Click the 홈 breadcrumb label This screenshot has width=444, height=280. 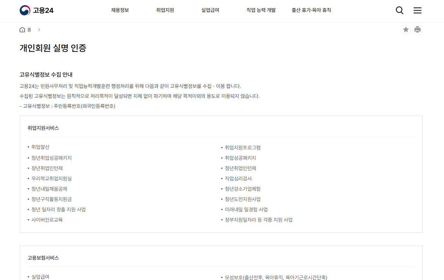(29, 30)
